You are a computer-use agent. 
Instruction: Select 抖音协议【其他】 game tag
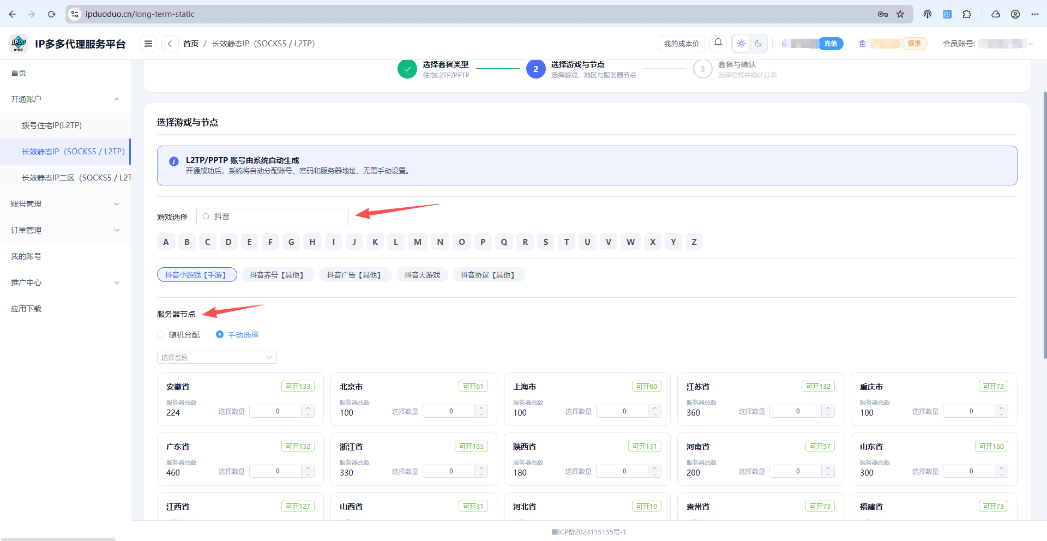pos(489,275)
